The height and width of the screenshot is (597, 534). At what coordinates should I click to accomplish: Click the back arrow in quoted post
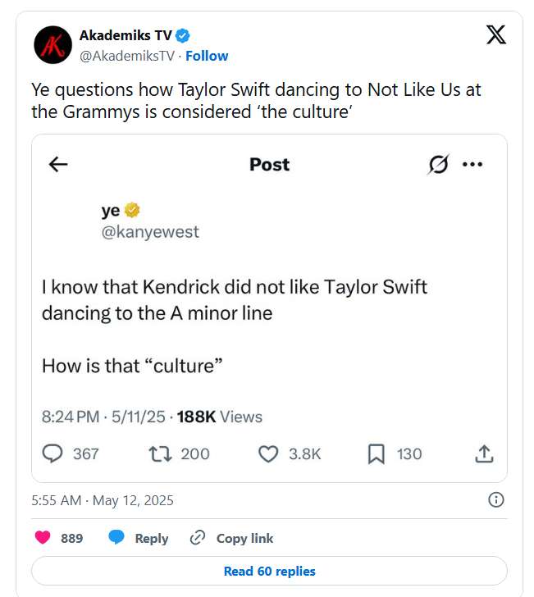(57, 164)
